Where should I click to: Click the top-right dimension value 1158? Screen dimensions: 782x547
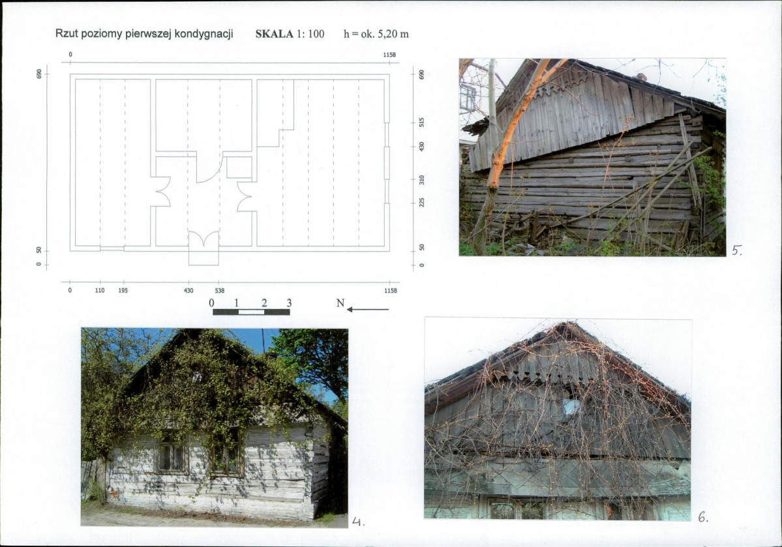pyautogui.click(x=389, y=55)
